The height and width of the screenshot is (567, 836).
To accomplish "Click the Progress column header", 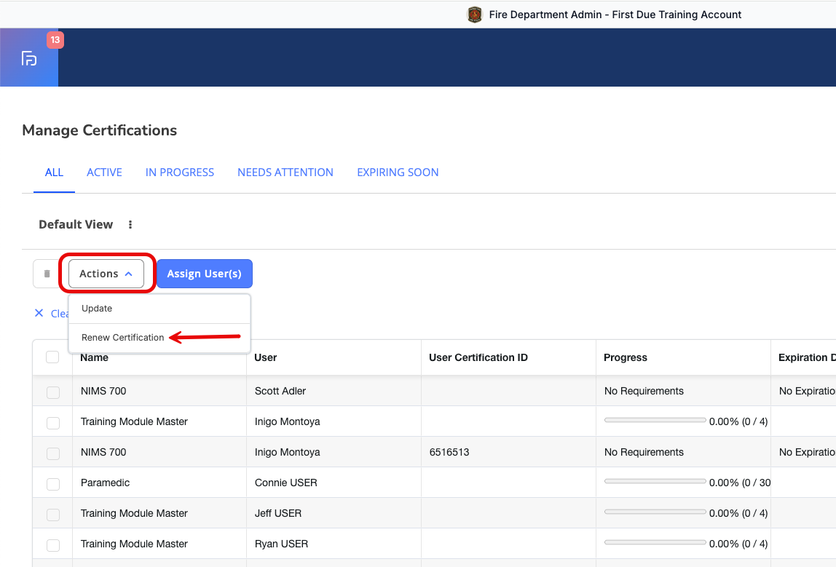I will 626,357.
